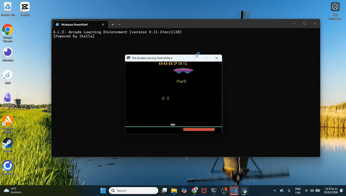346x196 pixels.
Task: Open CapCut from the desktop
Action: coord(25,7)
